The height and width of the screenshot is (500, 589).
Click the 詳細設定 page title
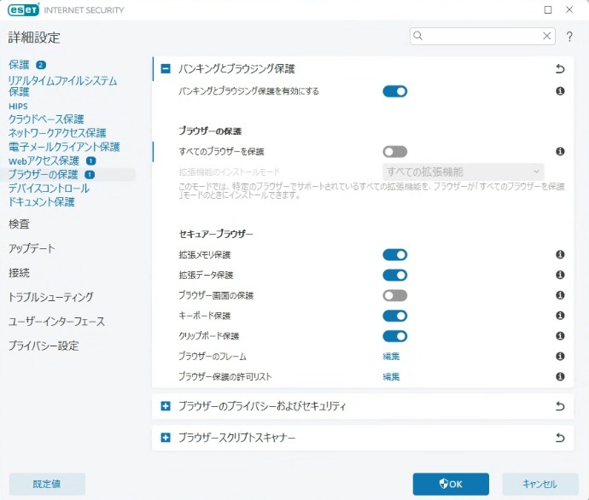[x=34, y=38]
